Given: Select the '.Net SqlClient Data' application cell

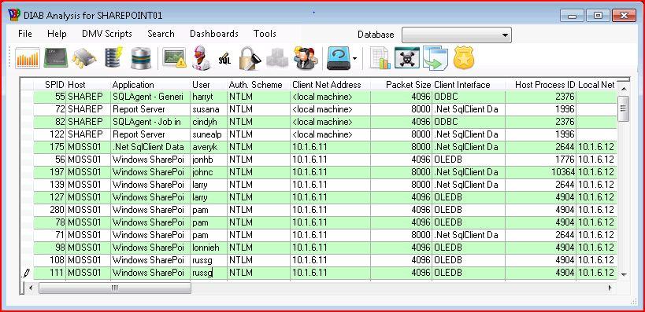Looking at the screenshot, I should click(150, 147).
